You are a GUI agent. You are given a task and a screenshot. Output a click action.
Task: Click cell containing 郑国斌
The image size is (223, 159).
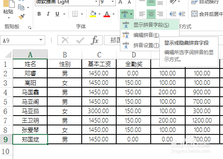(30, 139)
